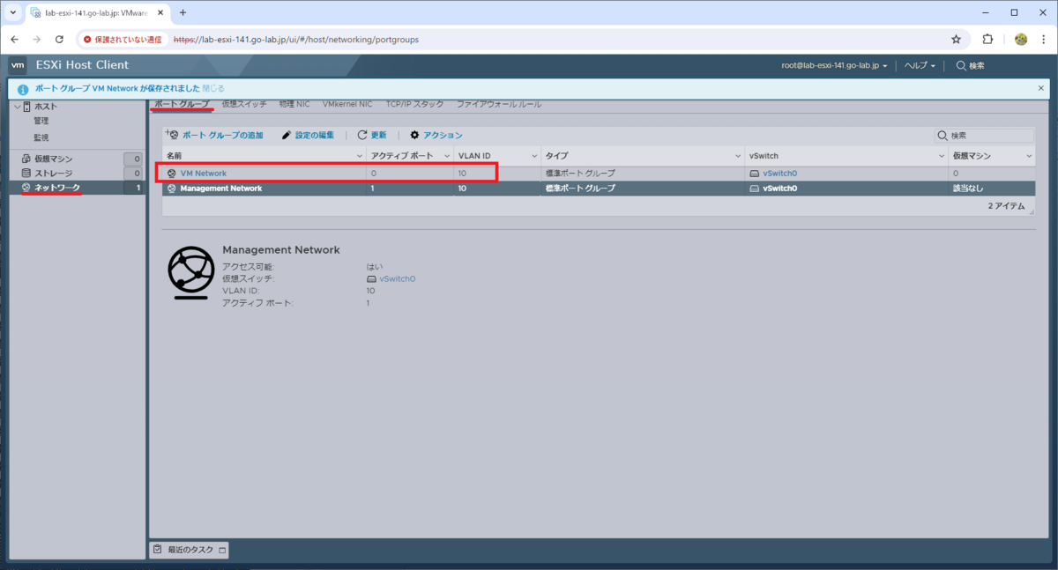
Task: Open the root@lab-esxi-141.go-lab.jp user dropdown
Action: [834, 65]
